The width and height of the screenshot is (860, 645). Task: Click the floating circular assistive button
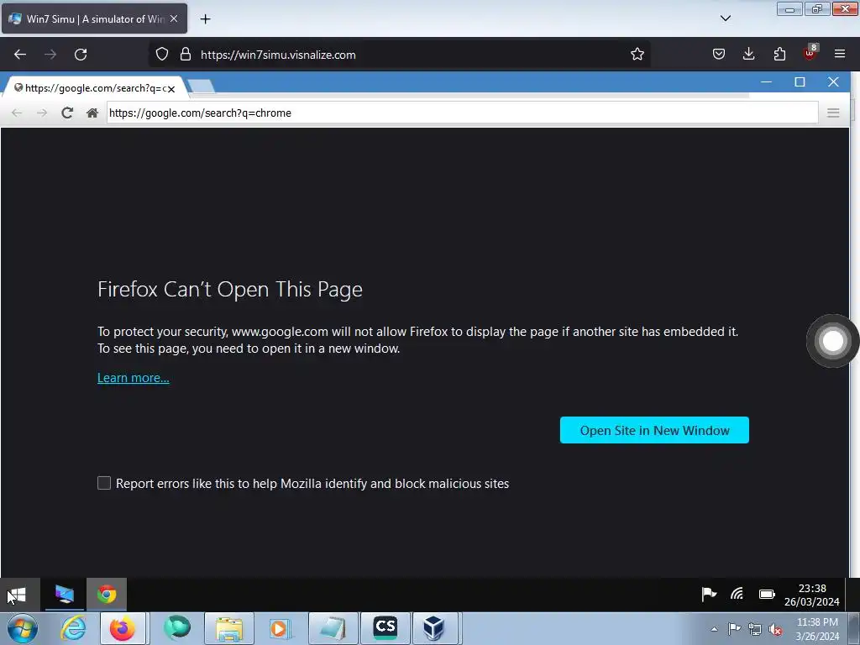[832, 341]
